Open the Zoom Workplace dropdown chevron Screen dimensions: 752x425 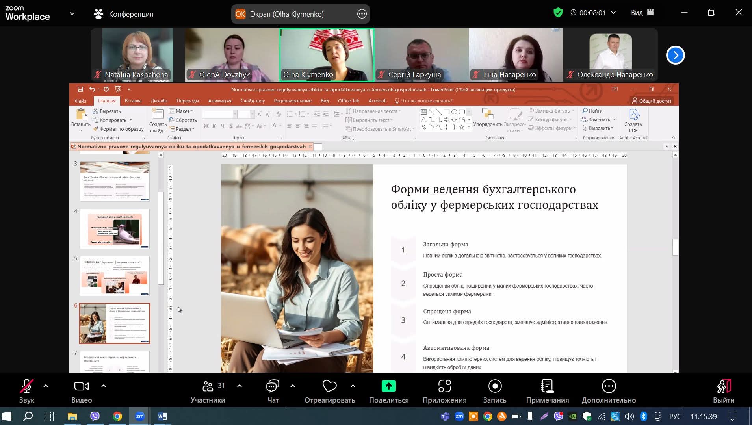(72, 13)
